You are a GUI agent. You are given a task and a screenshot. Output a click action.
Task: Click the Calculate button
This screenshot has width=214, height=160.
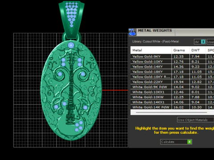pyautogui.click(x=176, y=142)
